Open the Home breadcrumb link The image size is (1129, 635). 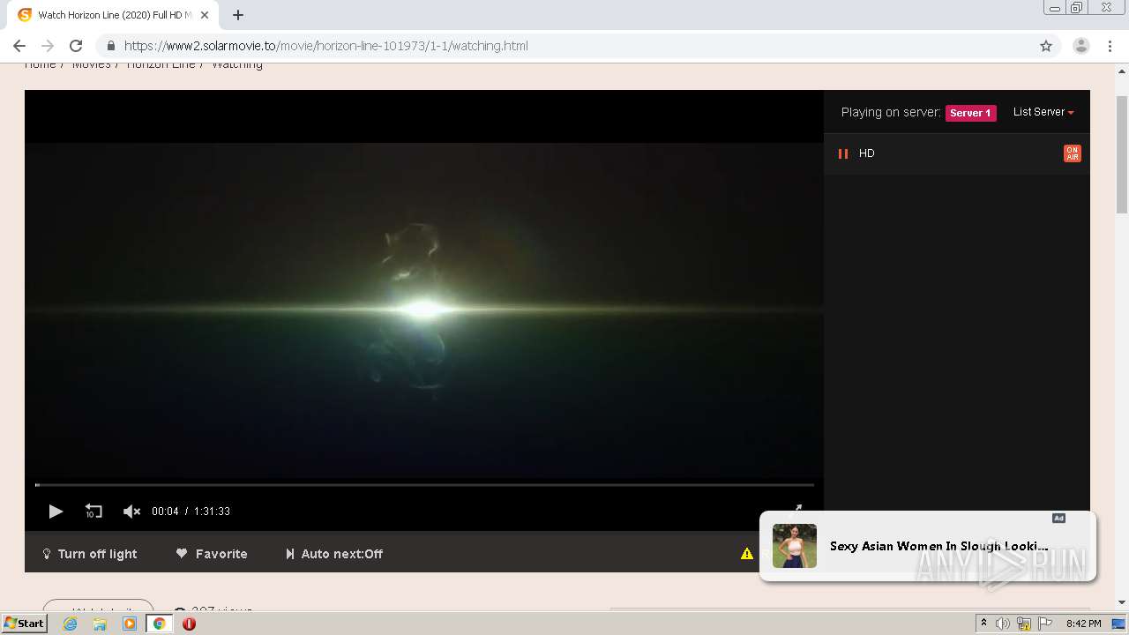point(41,64)
